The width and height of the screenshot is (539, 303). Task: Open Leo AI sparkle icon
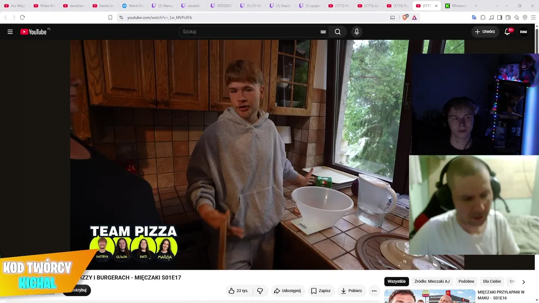516,17
